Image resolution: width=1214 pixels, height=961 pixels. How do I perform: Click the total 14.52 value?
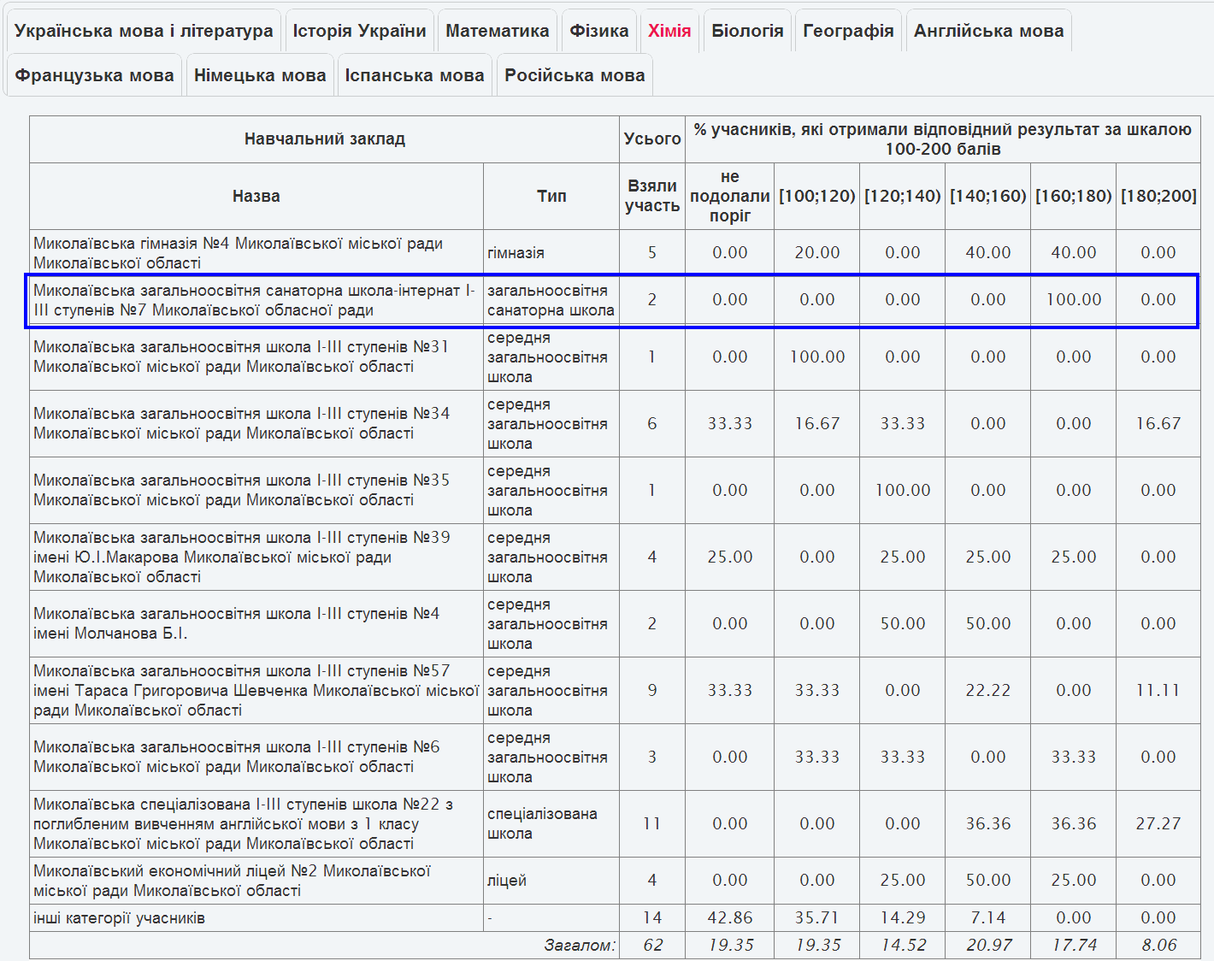tap(903, 946)
